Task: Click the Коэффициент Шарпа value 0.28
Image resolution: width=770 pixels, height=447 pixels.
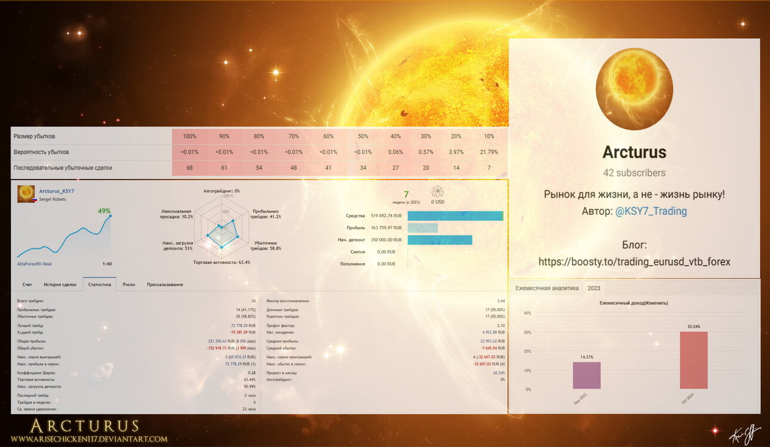Action: click(252, 373)
